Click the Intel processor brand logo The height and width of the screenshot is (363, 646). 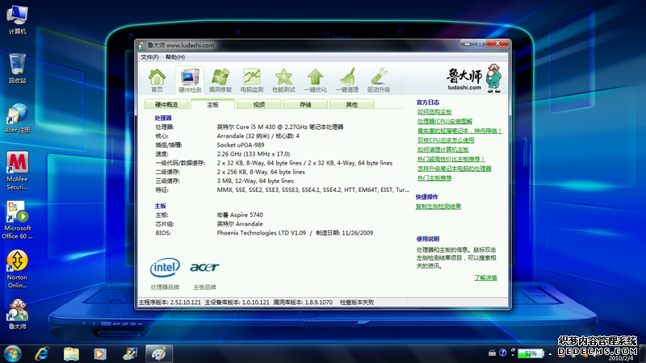(x=165, y=268)
